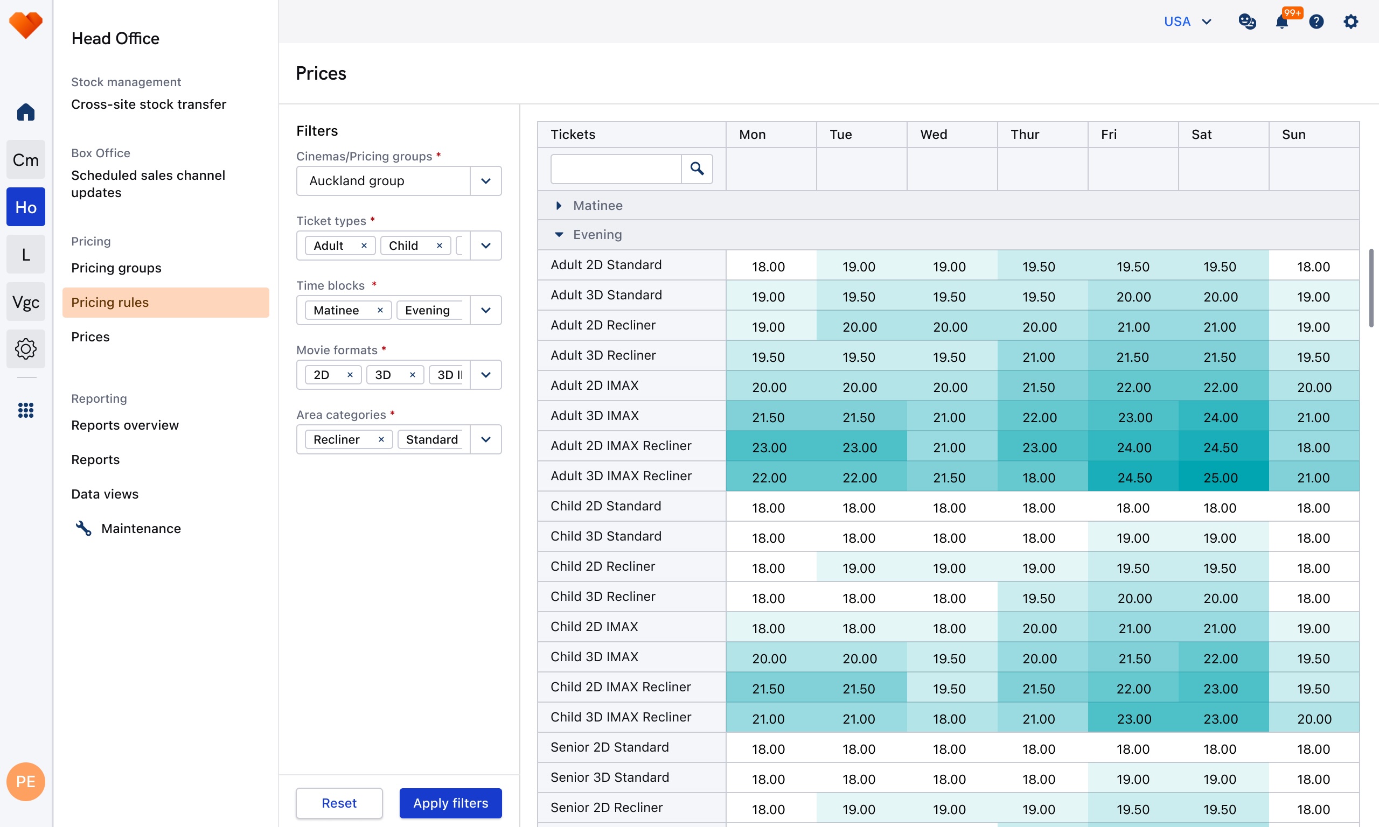
Task: Open Cinemas/Pricing groups dropdown
Action: pos(485,181)
